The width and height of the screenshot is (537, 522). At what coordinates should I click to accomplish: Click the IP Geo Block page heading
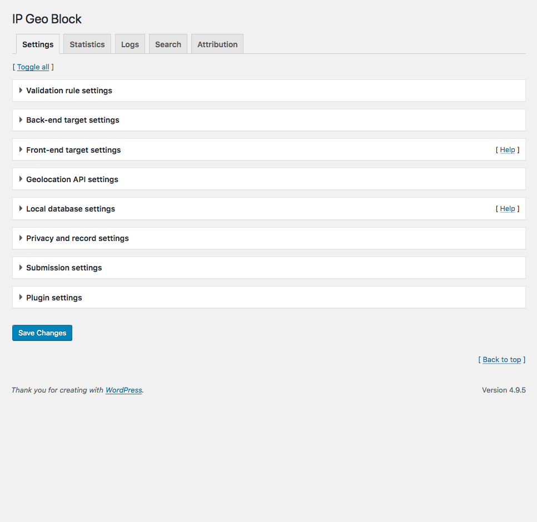[x=47, y=19]
